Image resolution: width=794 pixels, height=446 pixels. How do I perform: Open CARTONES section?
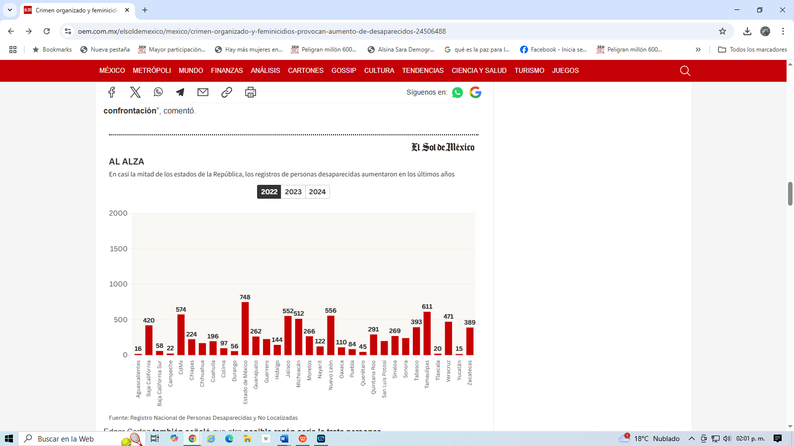[306, 70]
